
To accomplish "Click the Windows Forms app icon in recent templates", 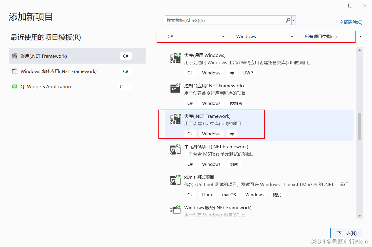I will [x=15, y=71].
